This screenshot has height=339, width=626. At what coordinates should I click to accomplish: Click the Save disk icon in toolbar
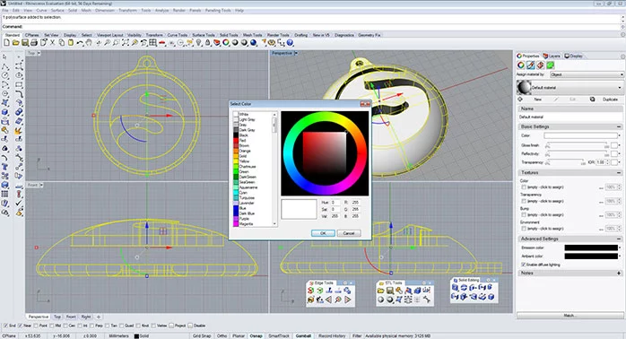[x=25, y=42]
